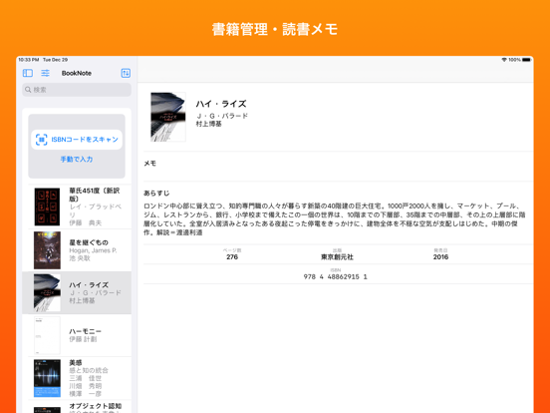Viewport: 550px width, 413px height.
Task: Tap the Wi-Fi status icon
Action: coord(504,60)
